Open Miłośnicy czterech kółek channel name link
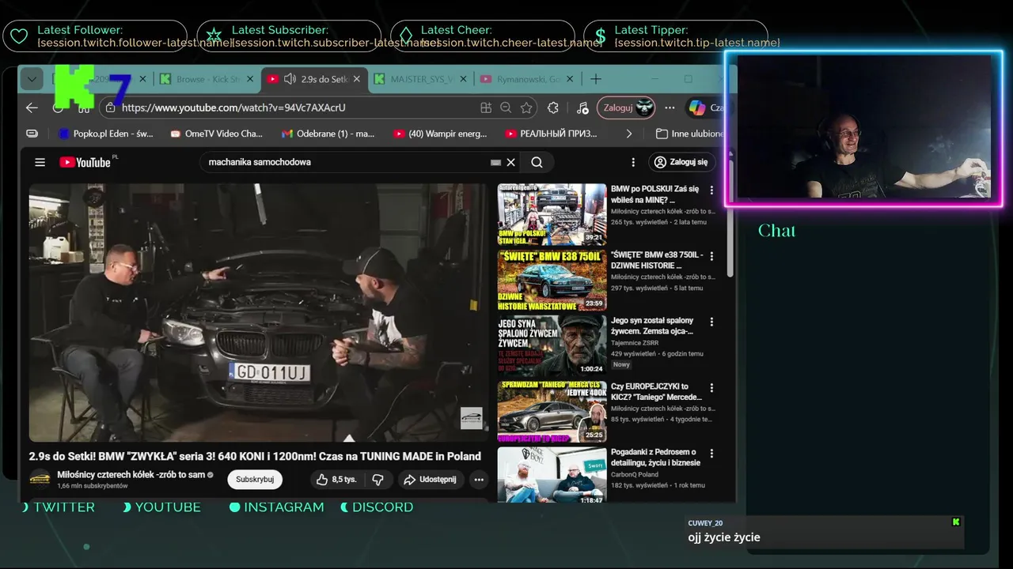The width and height of the screenshot is (1013, 569). click(x=131, y=475)
